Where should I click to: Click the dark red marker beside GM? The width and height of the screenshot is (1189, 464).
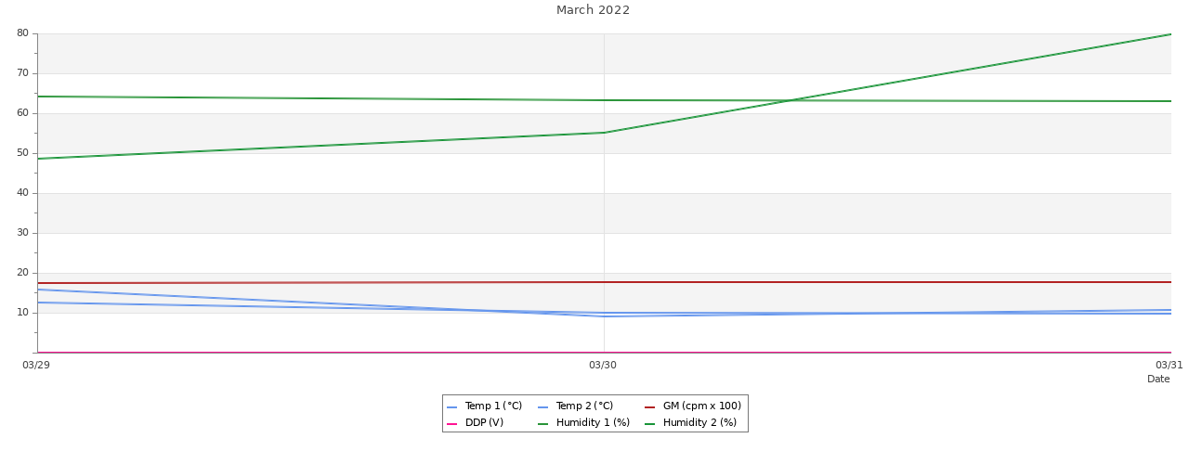click(x=650, y=407)
